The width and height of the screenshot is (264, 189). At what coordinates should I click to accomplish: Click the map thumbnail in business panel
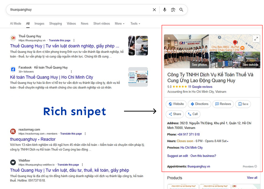click(x=235, y=43)
